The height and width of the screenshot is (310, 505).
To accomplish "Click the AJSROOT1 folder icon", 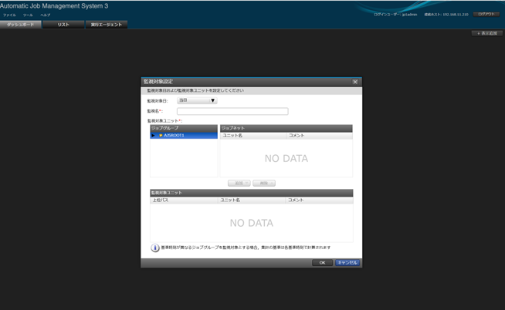I will pyautogui.click(x=161, y=135).
